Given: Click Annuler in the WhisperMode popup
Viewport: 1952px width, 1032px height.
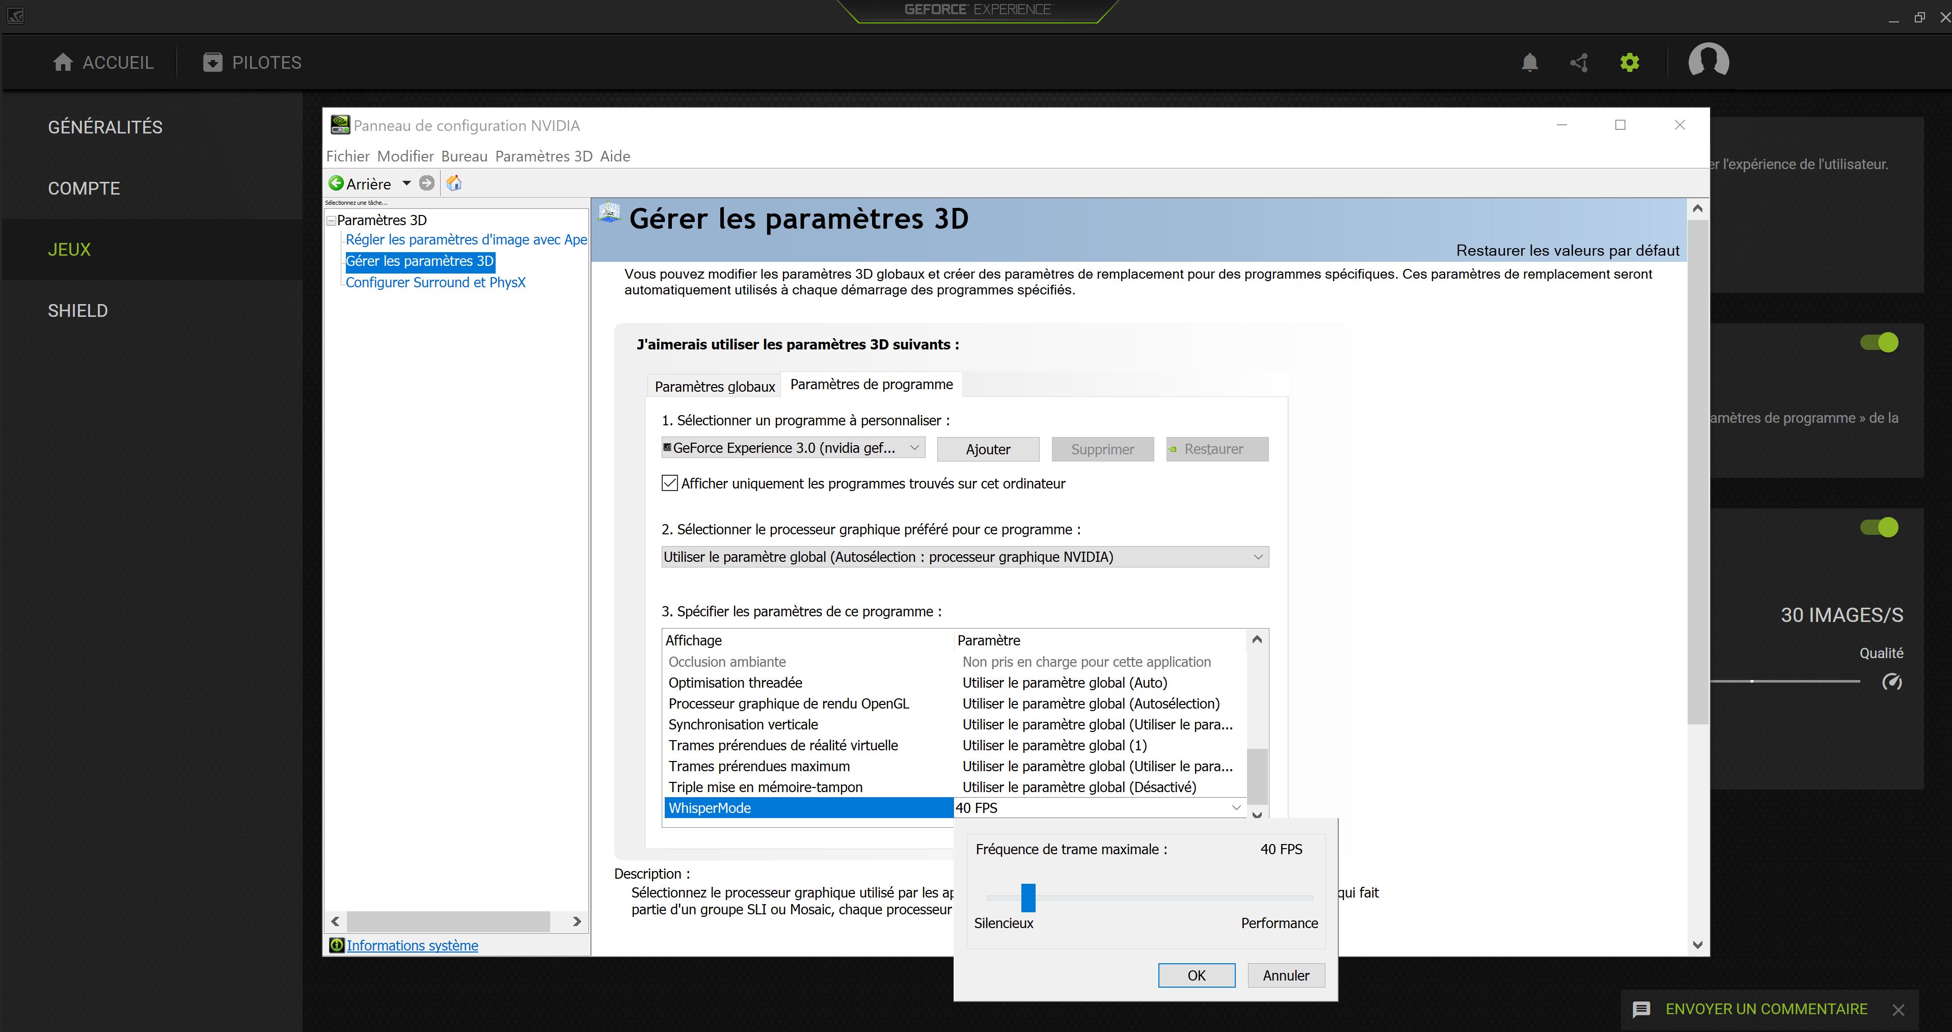Looking at the screenshot, I should (x=1286, y=975).
